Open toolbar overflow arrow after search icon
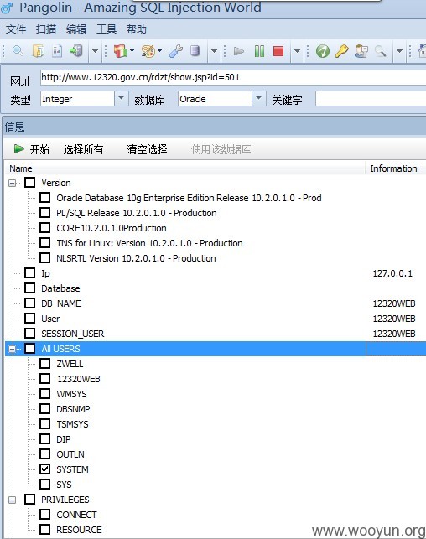The image size is (426, 539). [399, 51]
